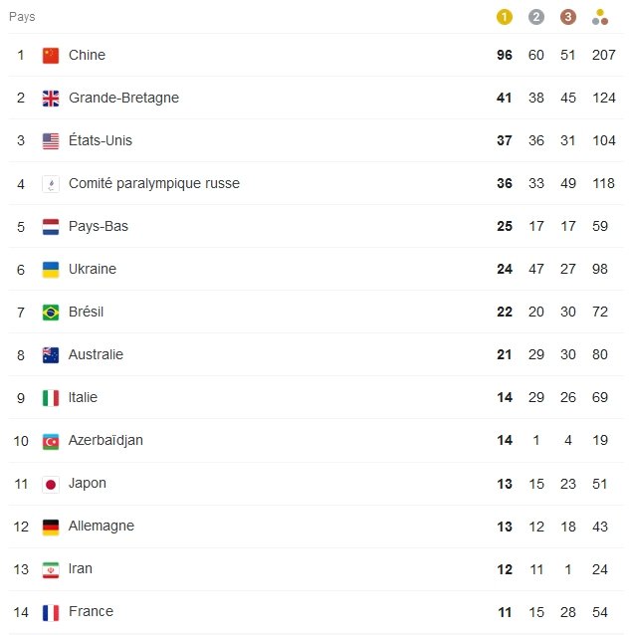Select the Italie row name
633x635 pixels.
click(84, 397)
